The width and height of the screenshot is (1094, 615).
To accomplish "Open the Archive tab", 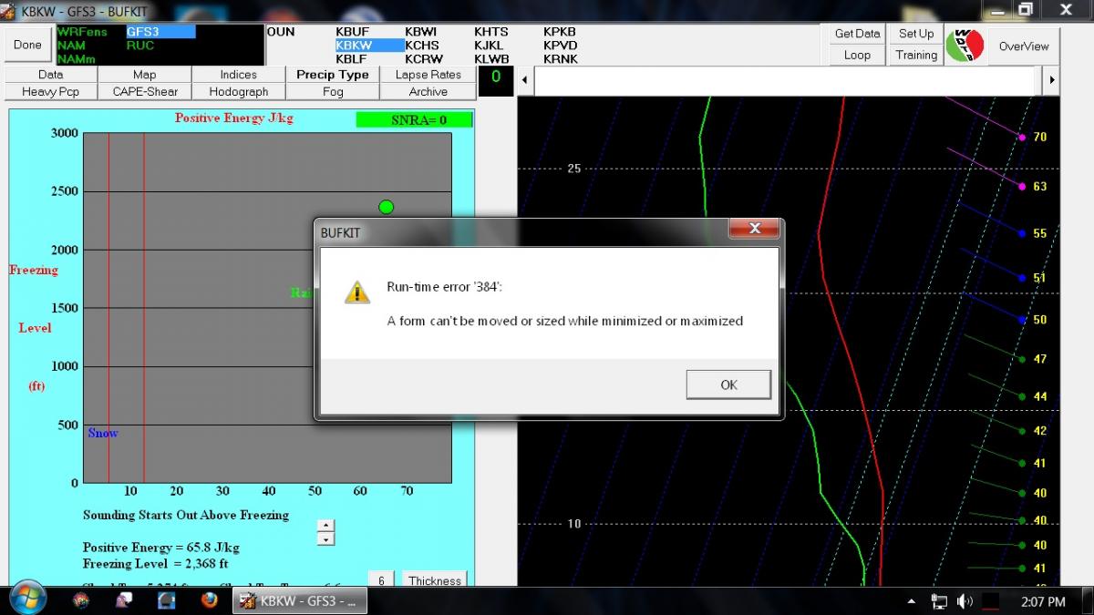I will click(x=428, y=92).
